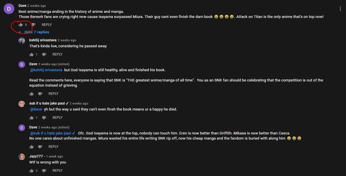The height and width of the screenshot is (176, 346).
Task: Like Jayy777's reply
Action: coord(31,171)
